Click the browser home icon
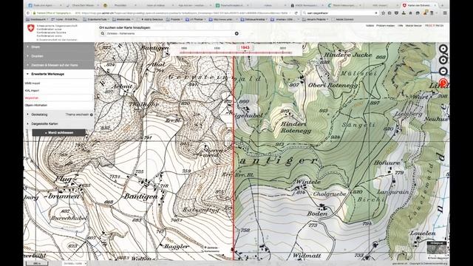Image resolution: width=473 pixels, height=266 pixels. pyautogui.click(x=411, y=13)
